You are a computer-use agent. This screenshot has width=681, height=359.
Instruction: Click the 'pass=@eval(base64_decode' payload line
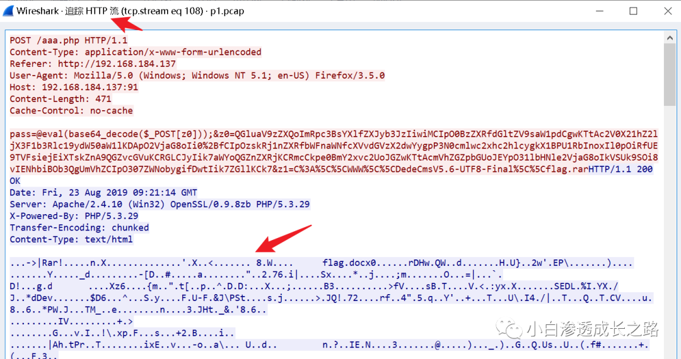334,134
